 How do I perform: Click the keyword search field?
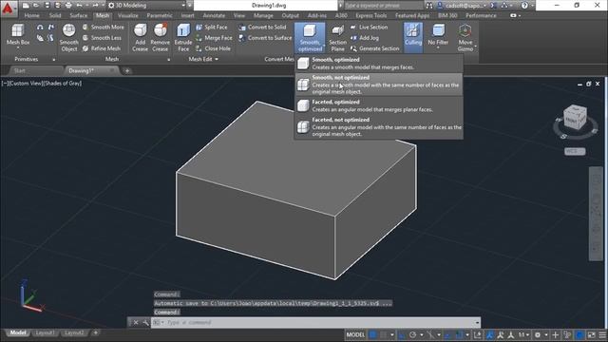(383, 6)
